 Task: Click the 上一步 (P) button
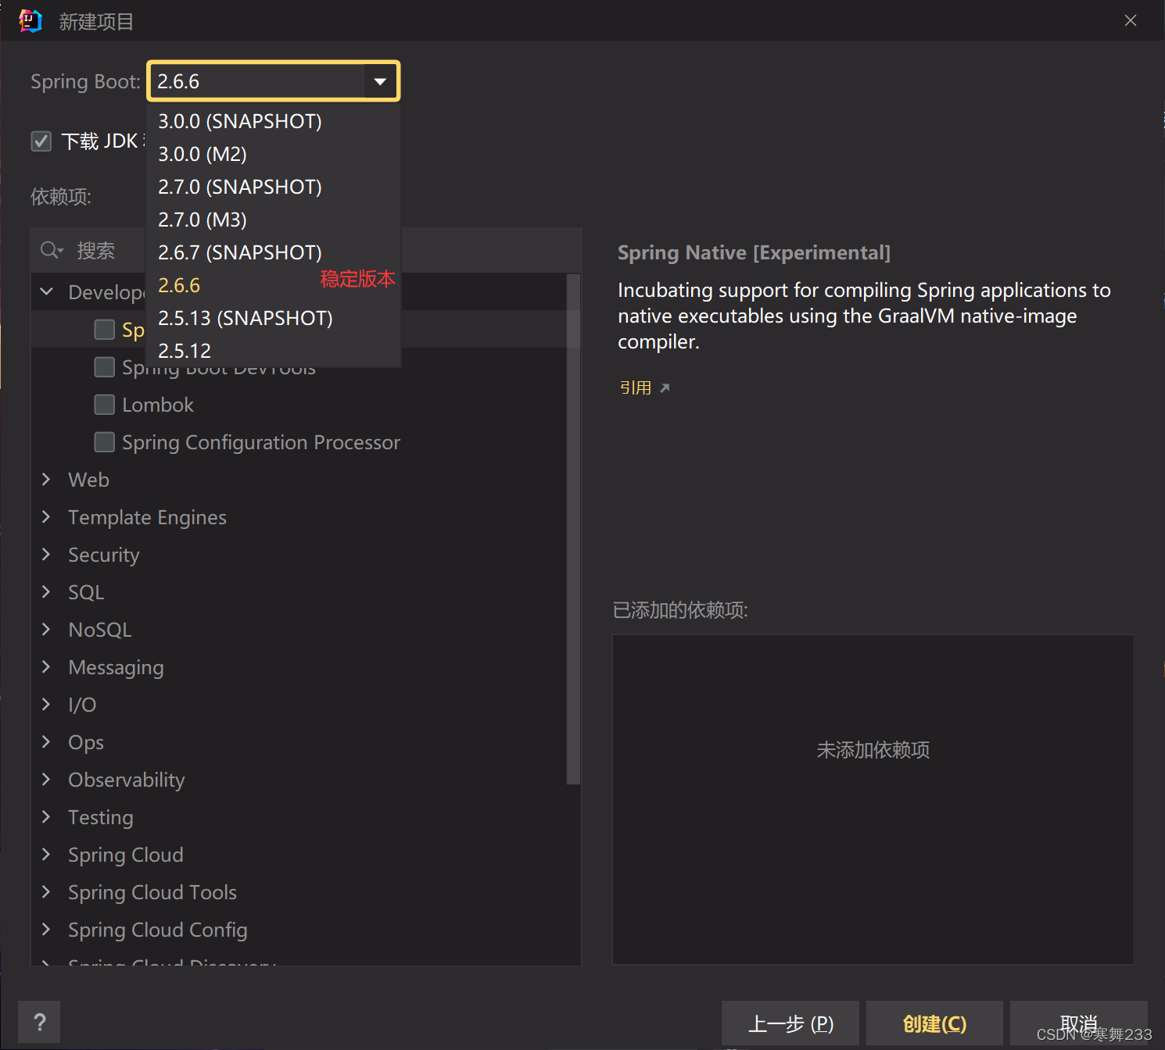click(790, 1023)
